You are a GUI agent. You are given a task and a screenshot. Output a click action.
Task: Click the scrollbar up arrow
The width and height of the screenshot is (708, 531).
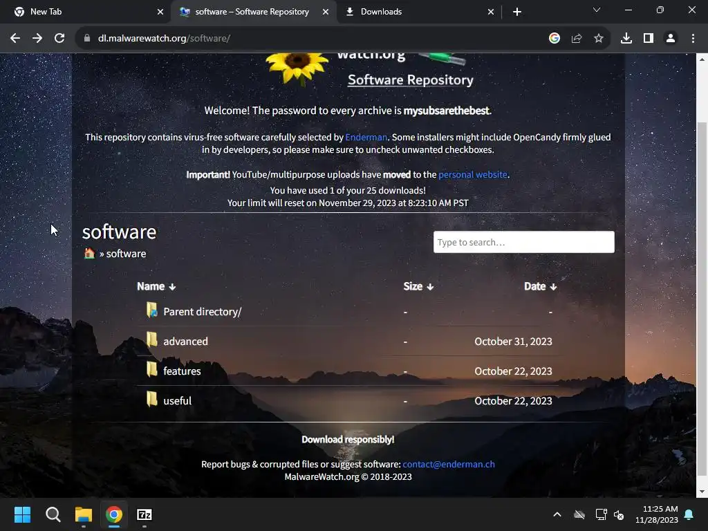click(702, 59)
